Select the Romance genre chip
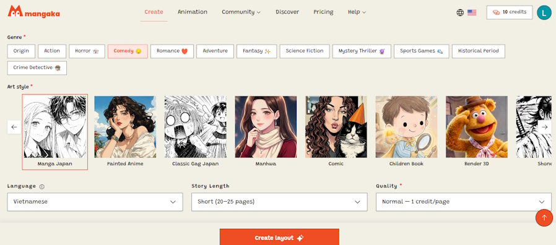 [172, 51]
